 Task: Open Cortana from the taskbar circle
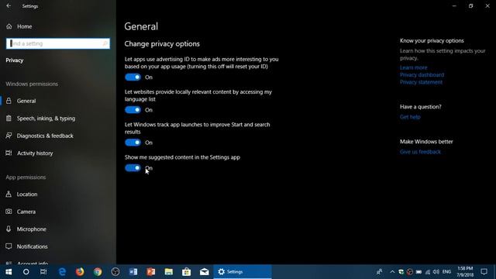tap(26, 272)
